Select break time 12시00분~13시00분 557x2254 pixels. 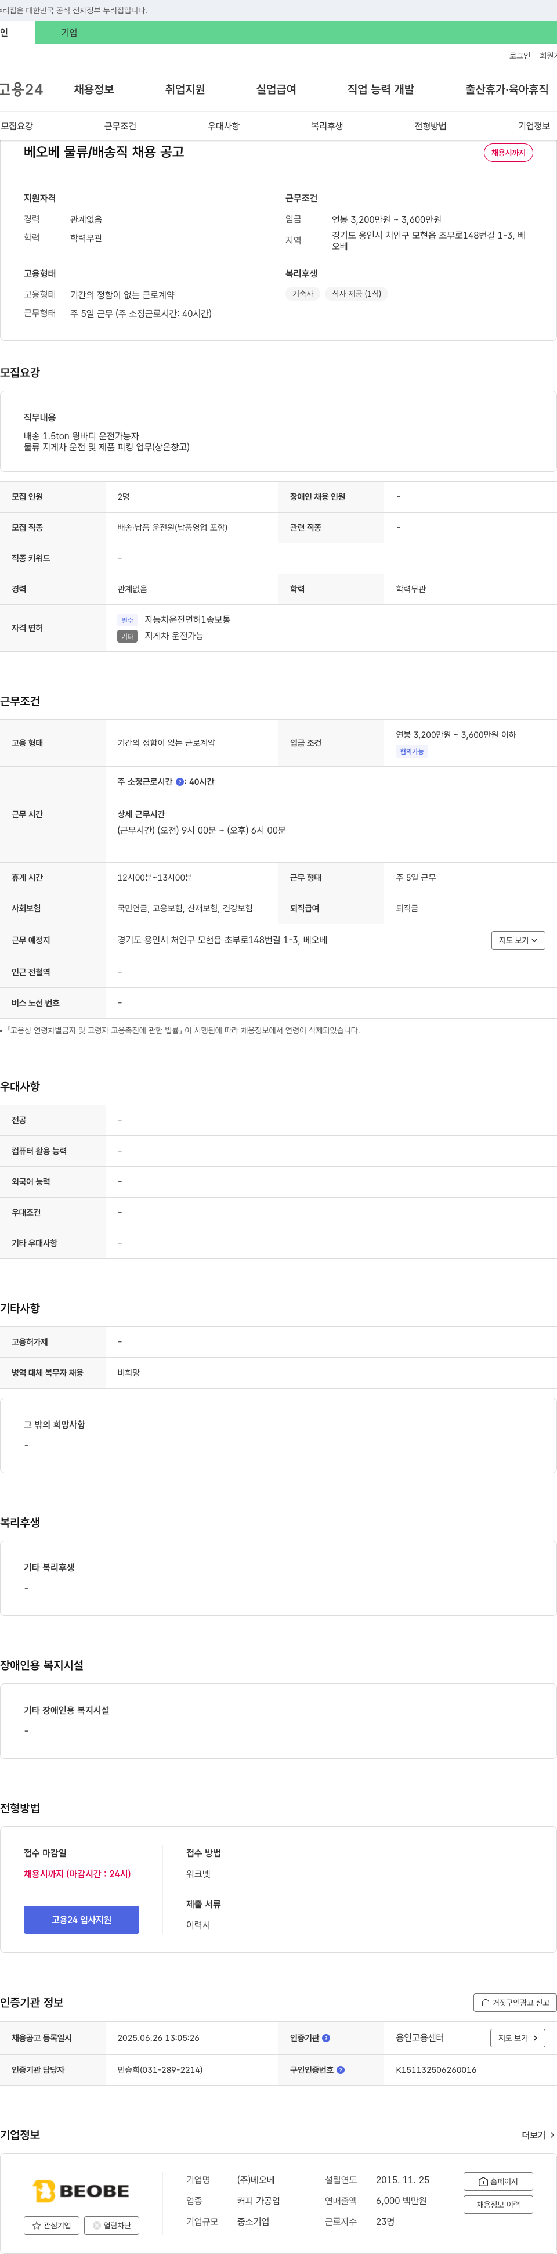[x=155, y=878]
